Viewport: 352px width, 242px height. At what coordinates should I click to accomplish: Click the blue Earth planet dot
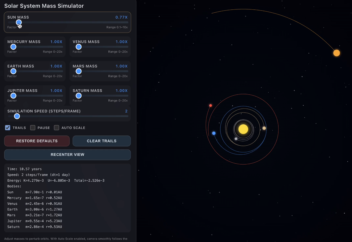pyautogui.click(x=214, y=133)
